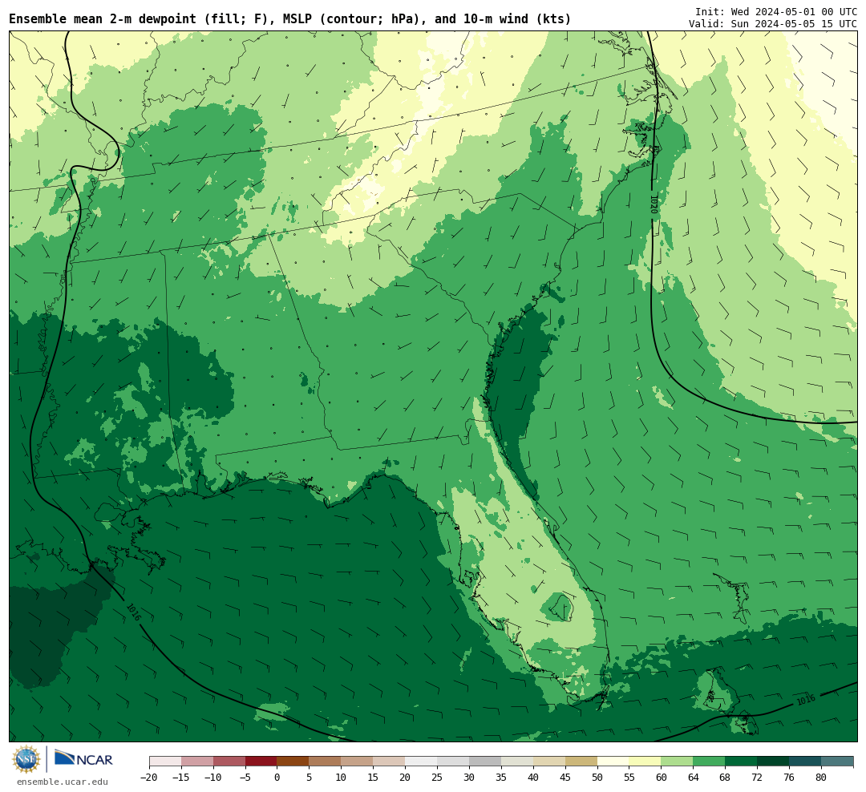Screen dimensions: 866x792
Task: Pick the sand swatch between 40 and 45
Action: point(549,762)
